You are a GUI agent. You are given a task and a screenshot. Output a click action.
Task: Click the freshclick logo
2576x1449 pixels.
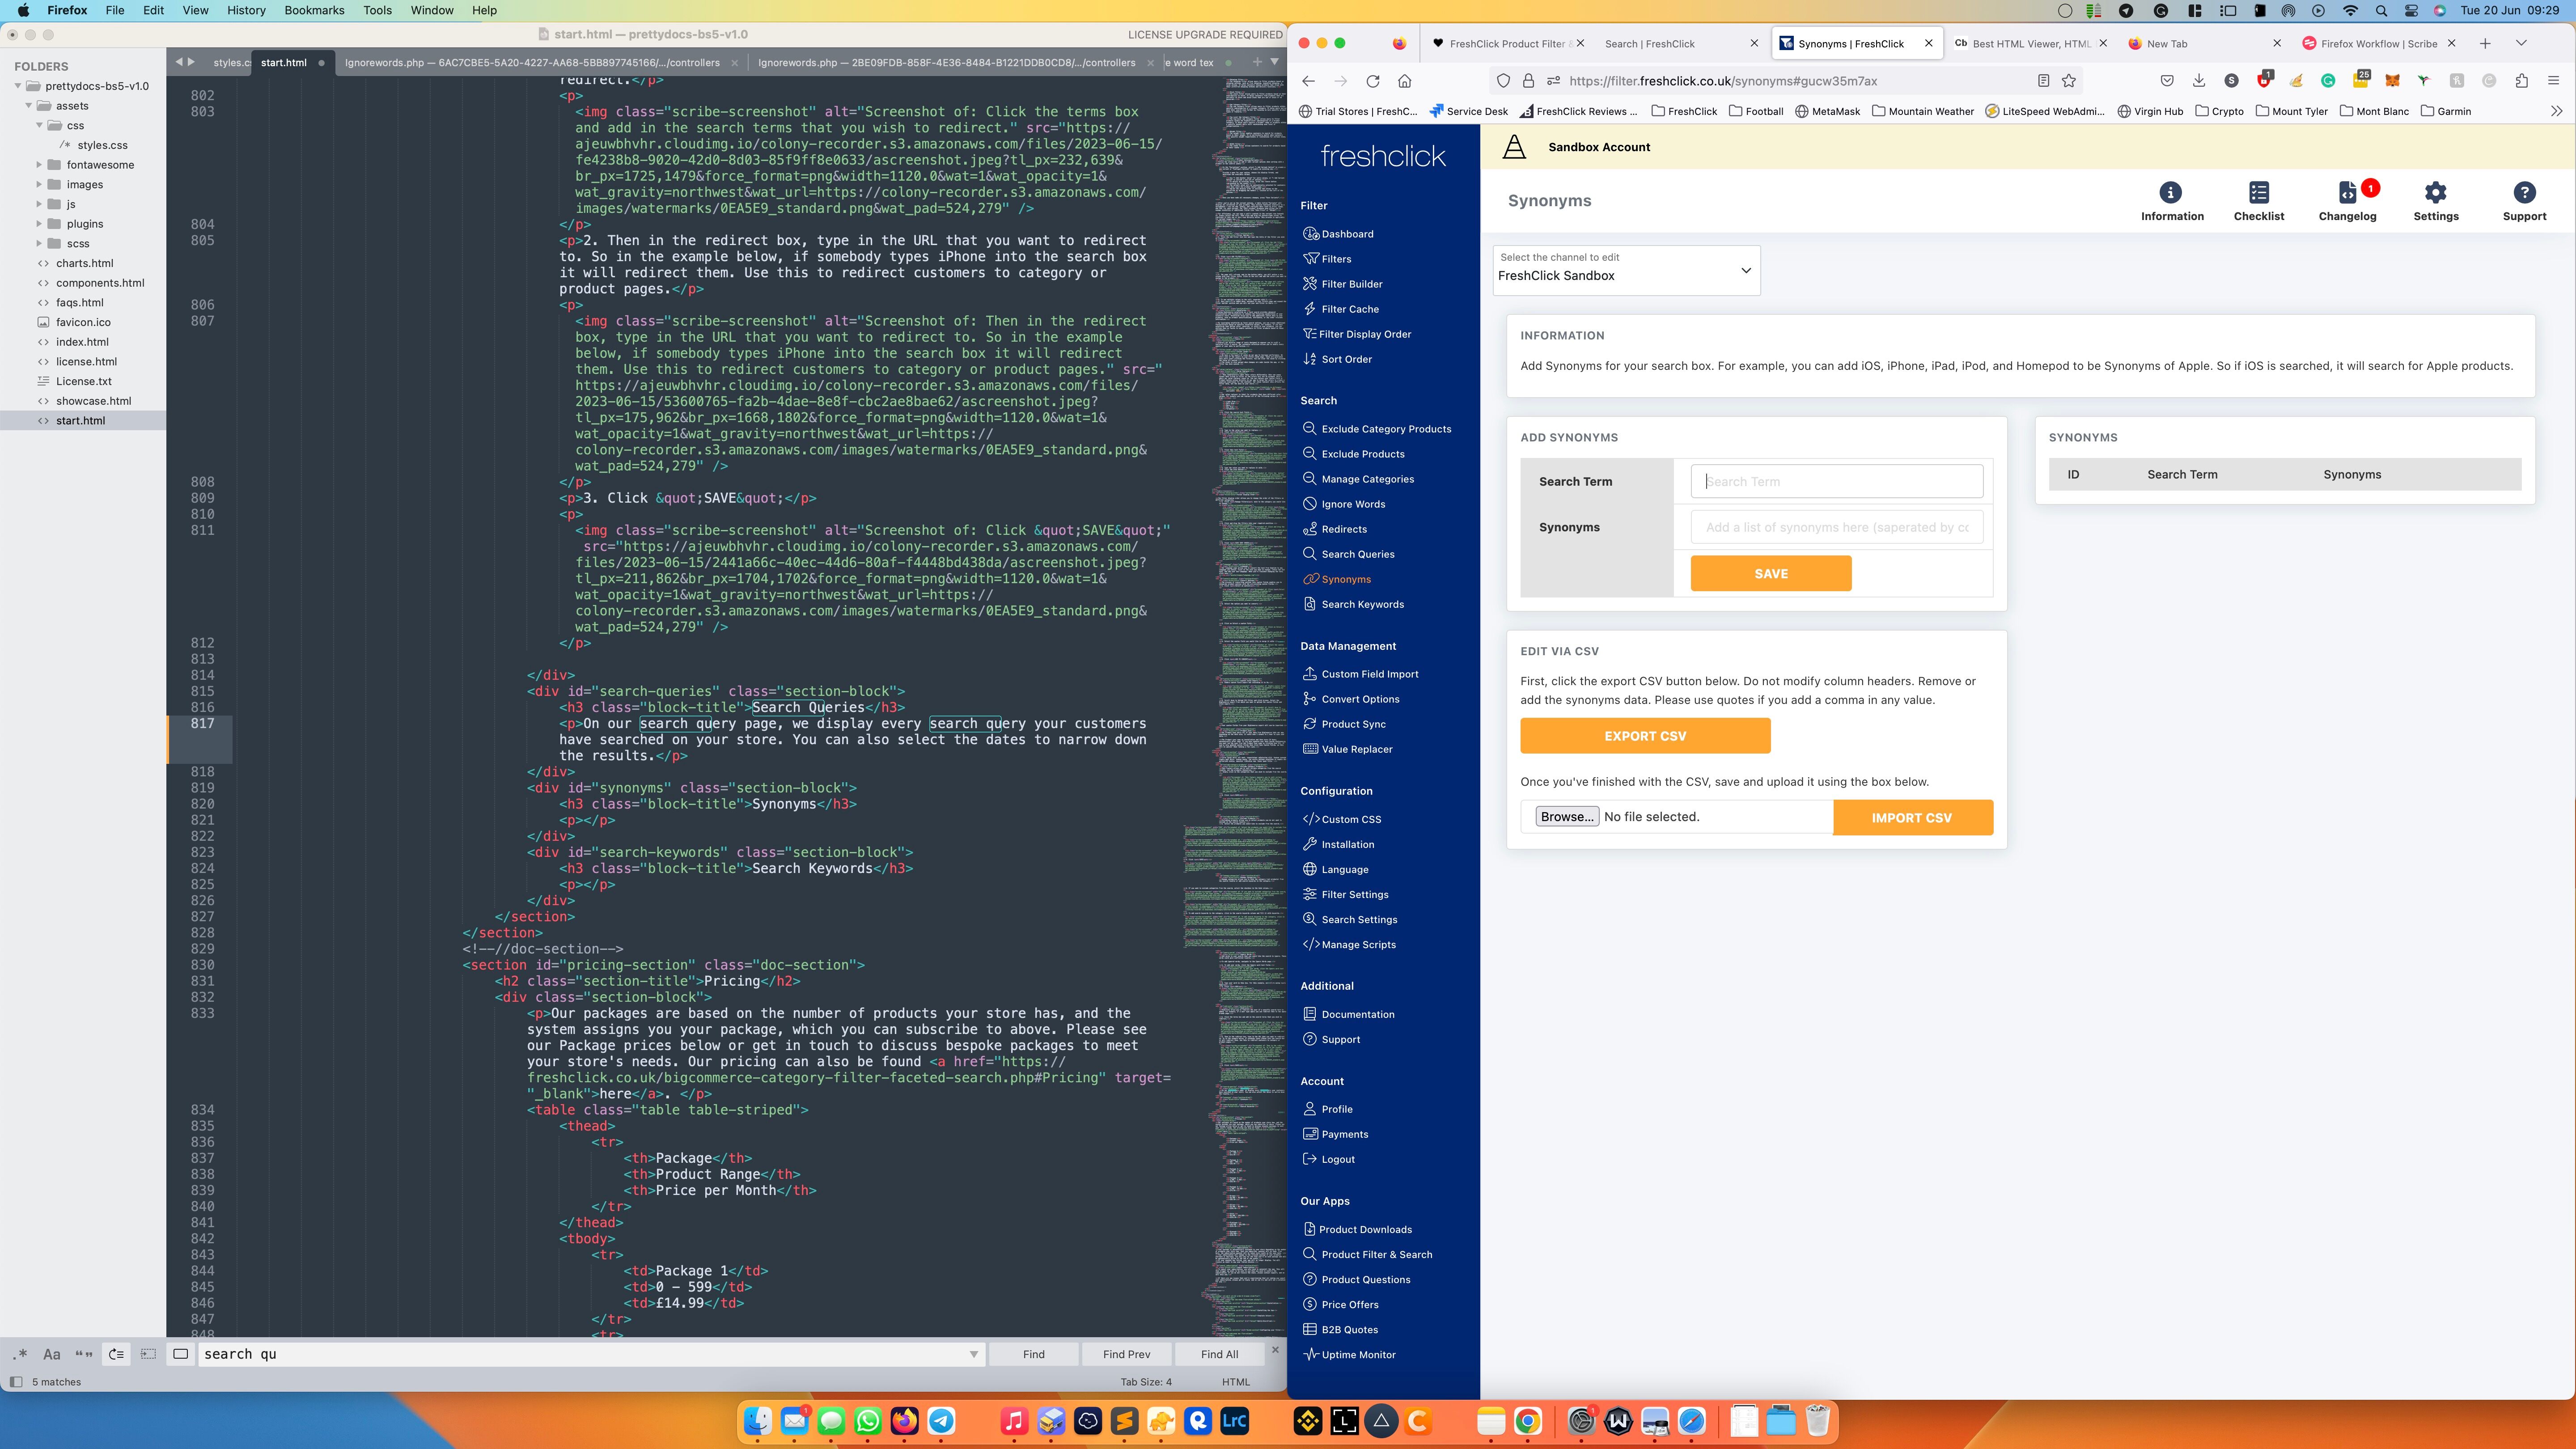point(1383,156)
